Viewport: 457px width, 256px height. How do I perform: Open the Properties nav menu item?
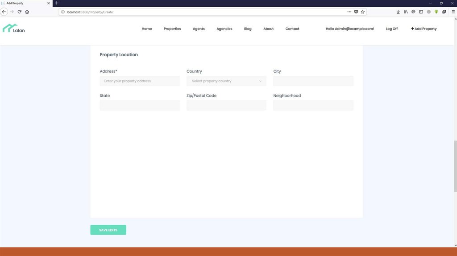[x=172, y=29]
